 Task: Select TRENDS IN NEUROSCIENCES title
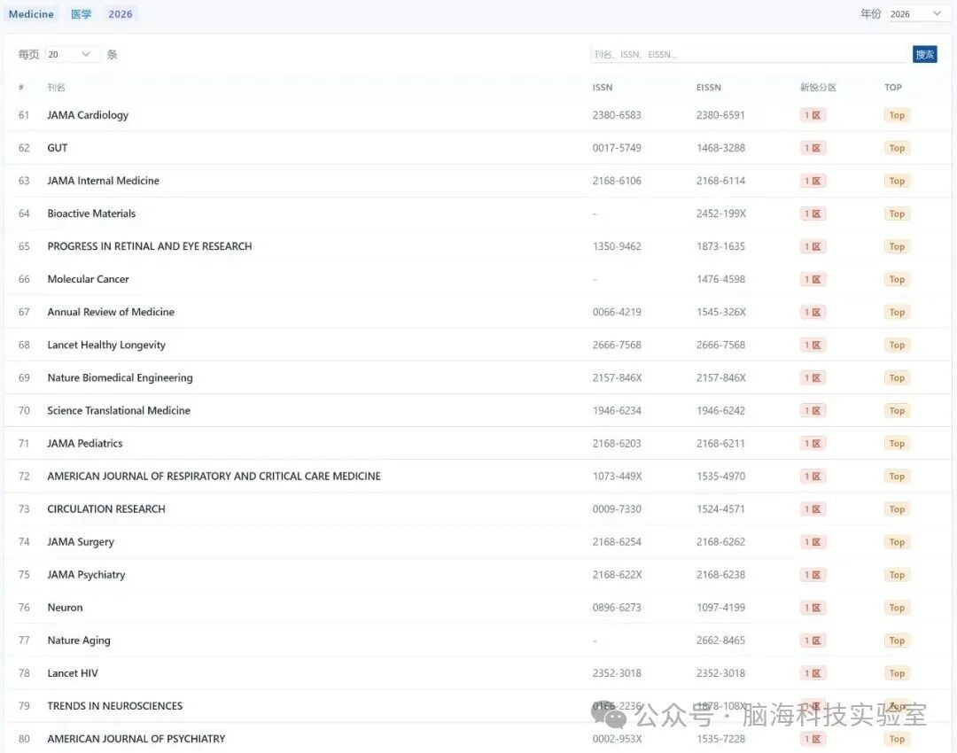click(x=114, y=706)
